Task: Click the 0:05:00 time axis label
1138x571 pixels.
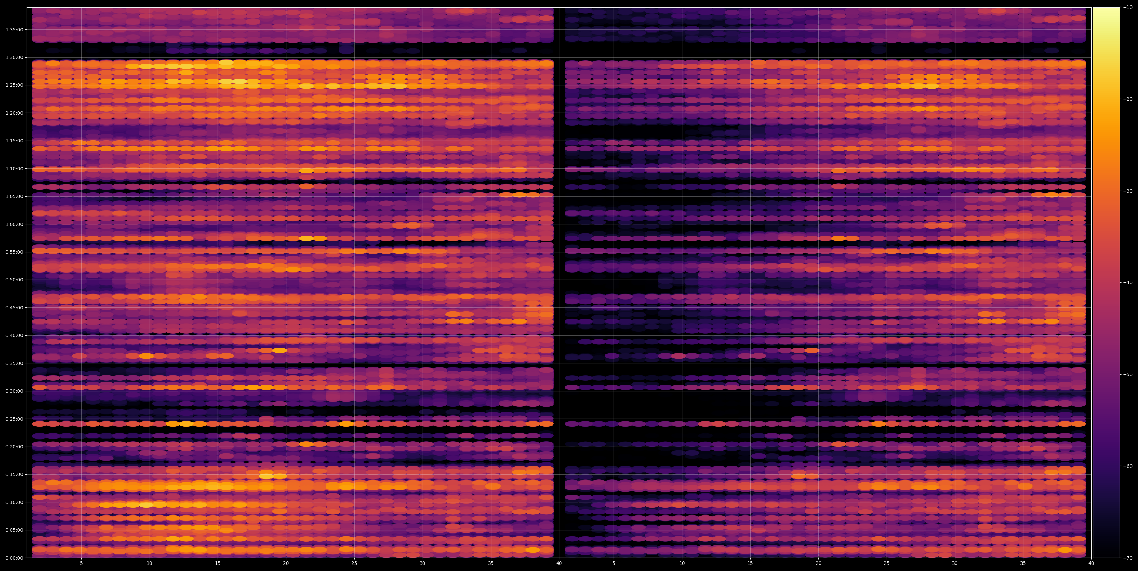Action: tap(14, 530)
